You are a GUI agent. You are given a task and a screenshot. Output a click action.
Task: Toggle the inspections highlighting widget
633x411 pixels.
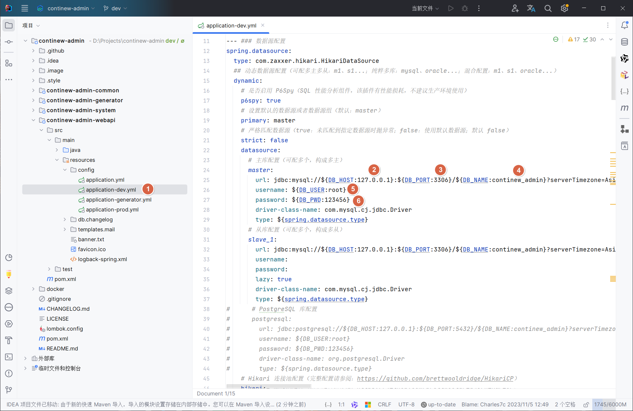point(556,39)
